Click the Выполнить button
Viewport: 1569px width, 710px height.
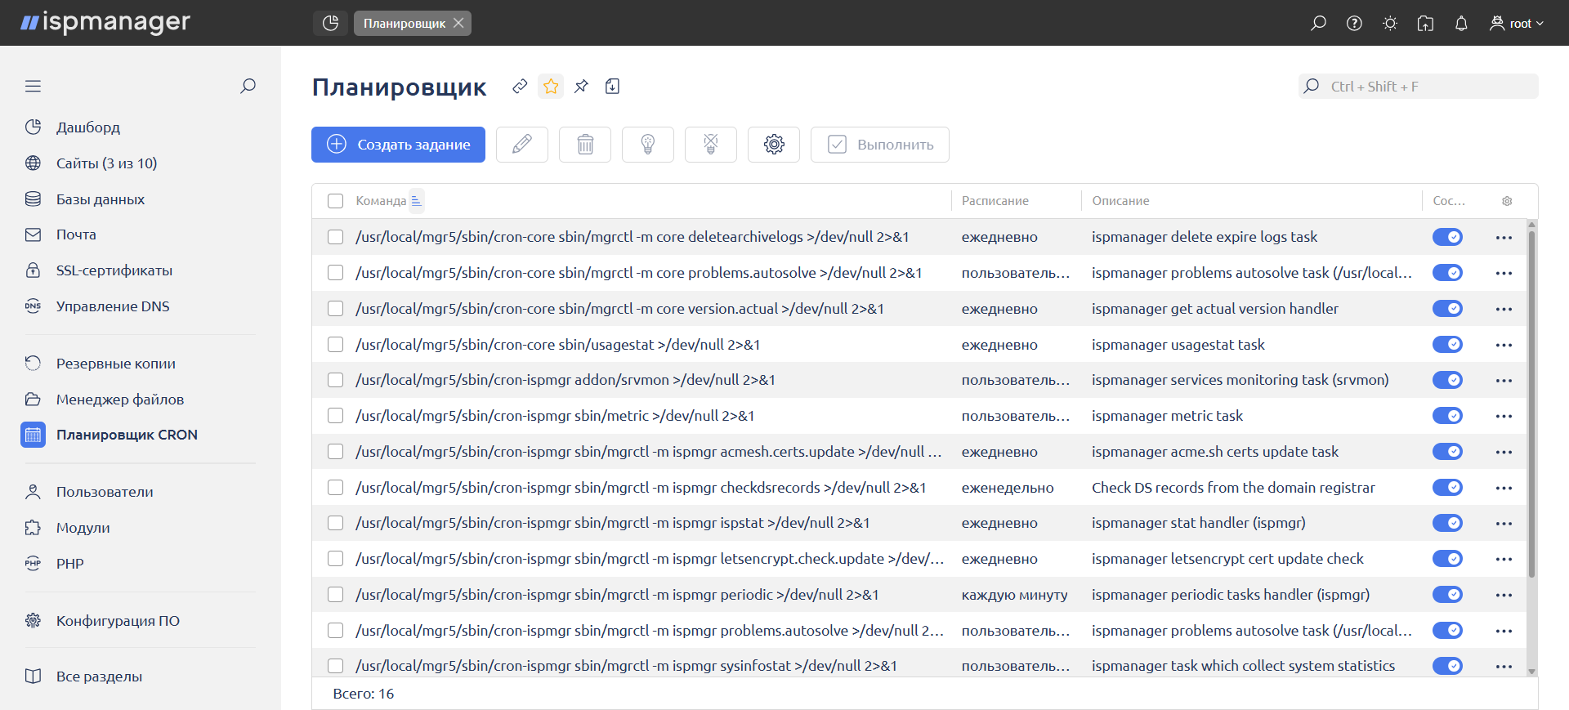[x=879, y=145]
